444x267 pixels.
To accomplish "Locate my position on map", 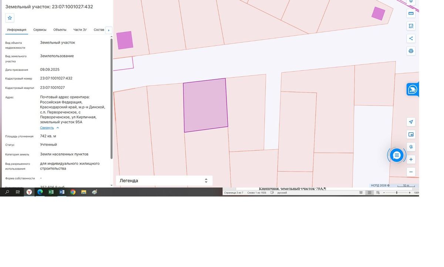I will click(x=411, y=122).
